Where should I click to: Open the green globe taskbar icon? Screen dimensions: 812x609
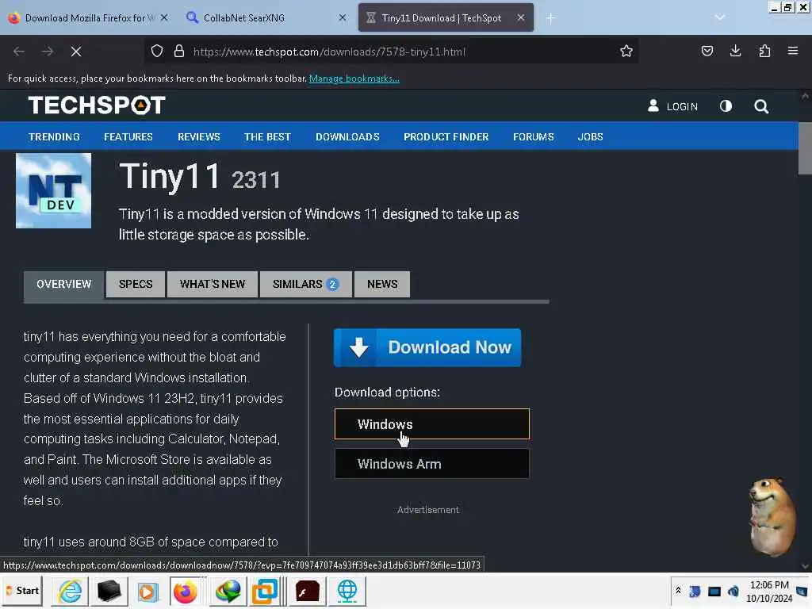[228, 591]
